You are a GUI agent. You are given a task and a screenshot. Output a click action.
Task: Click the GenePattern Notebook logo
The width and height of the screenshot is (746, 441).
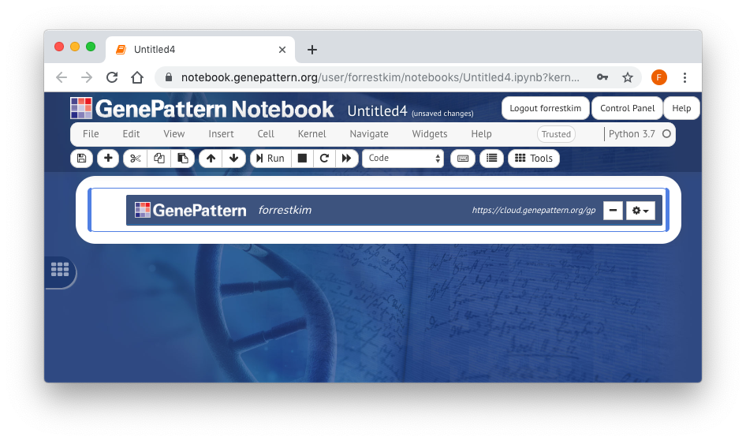click(x=202, y=108)
